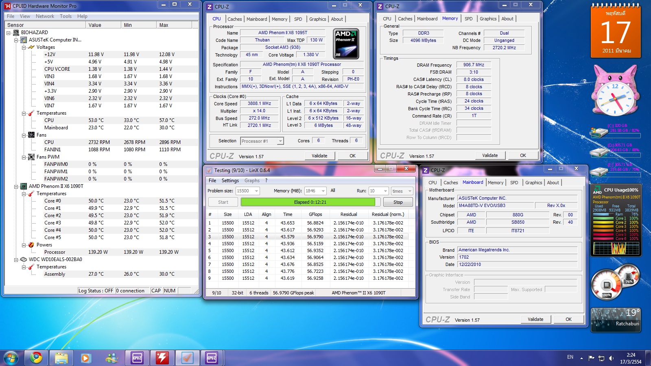Click the AMD Phenom II logo in CPU-Z

[346, 44]
